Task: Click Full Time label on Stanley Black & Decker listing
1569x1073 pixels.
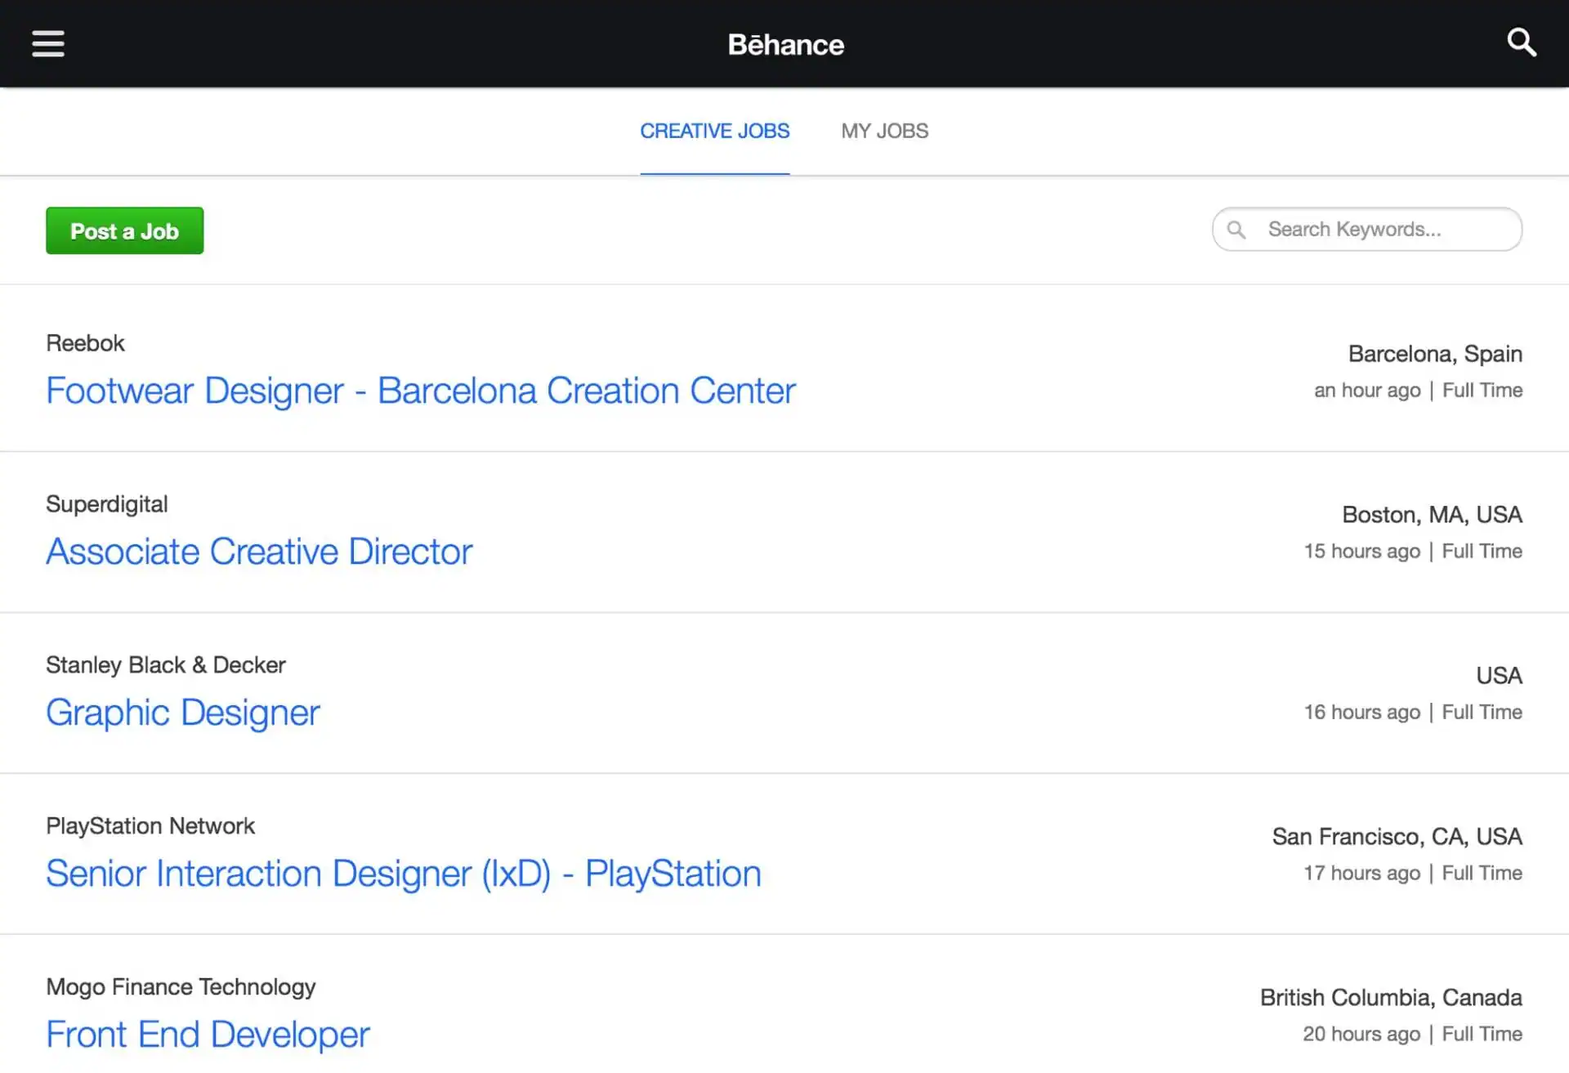Action: click(x=1482, y=713)
